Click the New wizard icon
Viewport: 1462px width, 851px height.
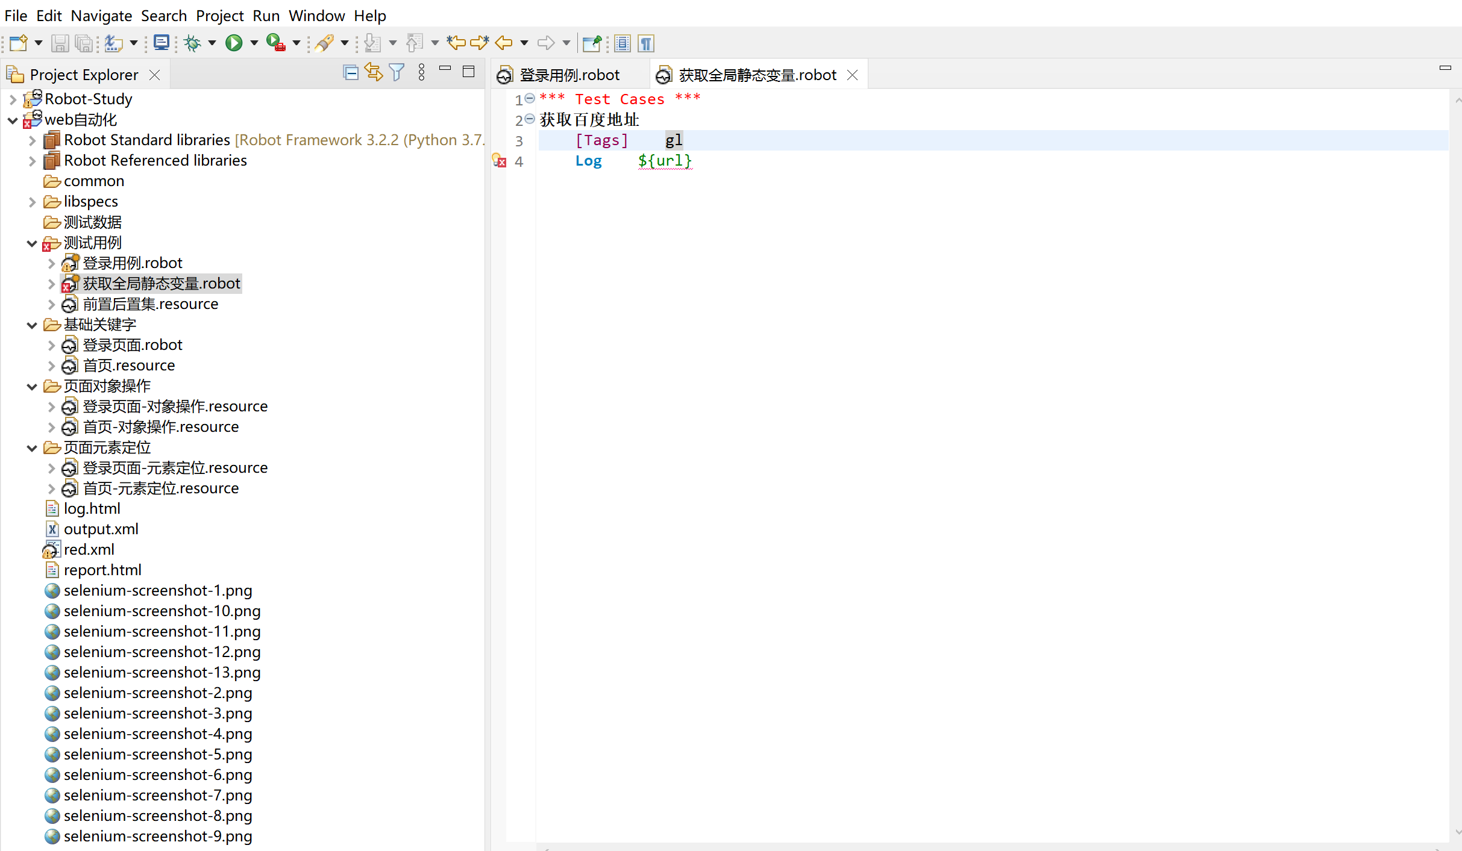click(x=18, y=43)
